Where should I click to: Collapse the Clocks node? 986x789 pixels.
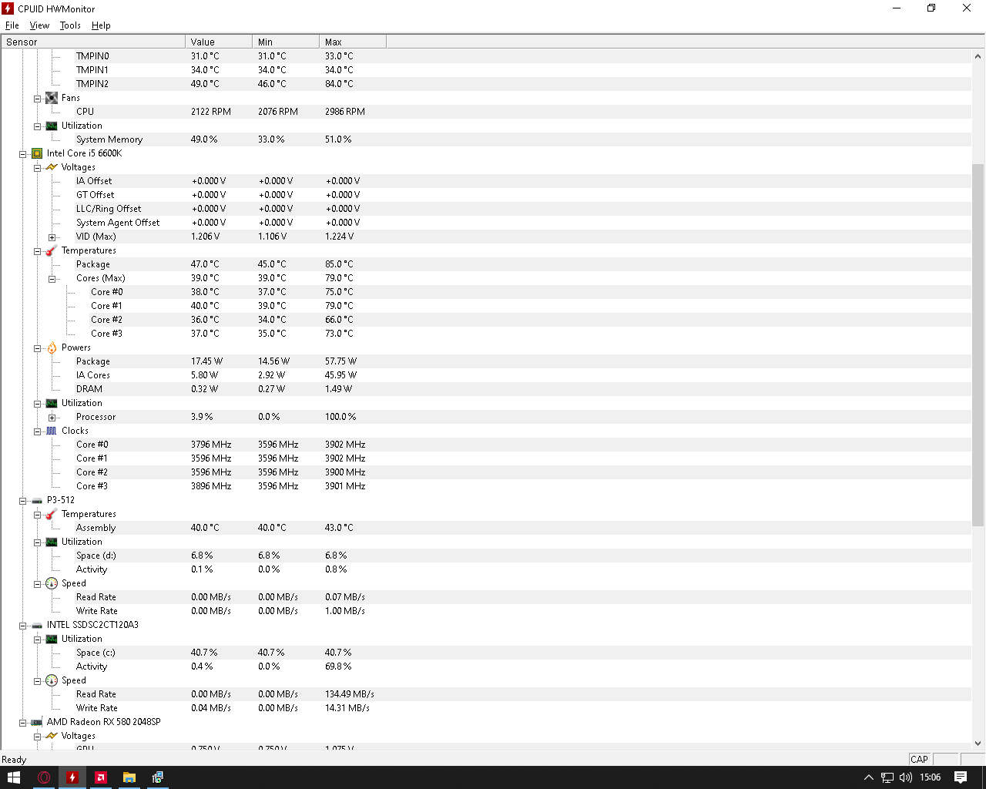tap(37, 431)
